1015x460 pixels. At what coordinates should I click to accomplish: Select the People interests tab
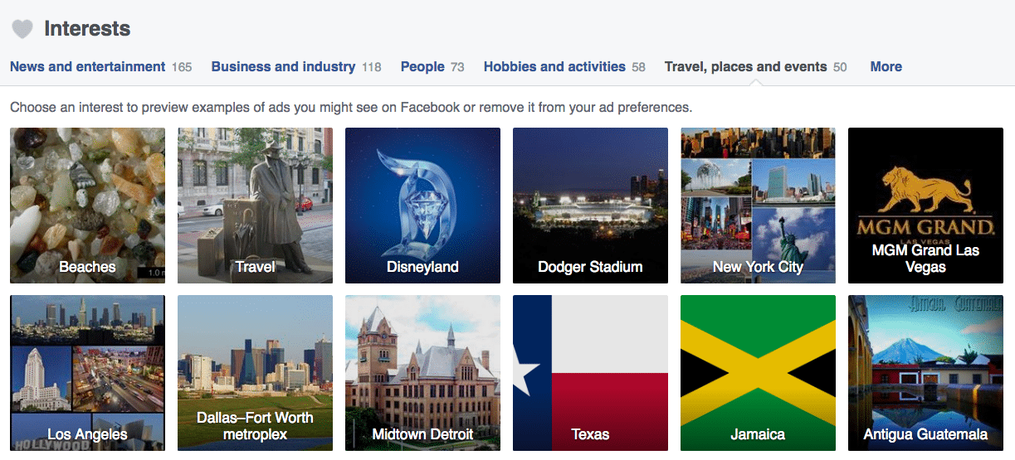[432, 67]
